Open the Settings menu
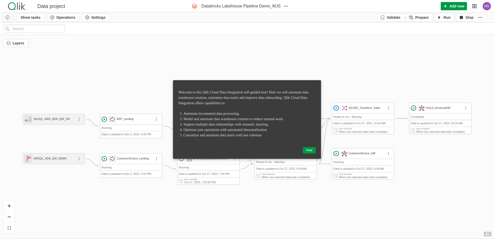 click(x=95, y=17)
